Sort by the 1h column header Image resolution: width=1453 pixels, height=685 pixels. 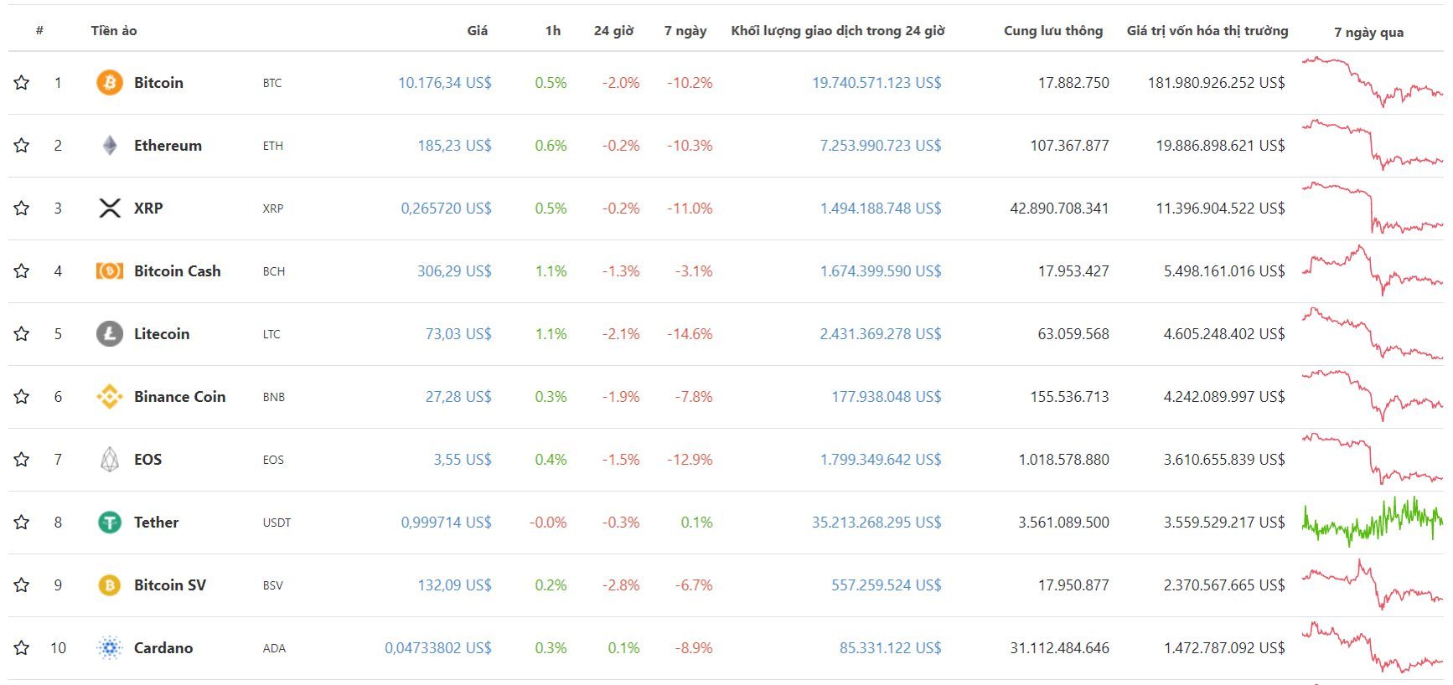tap(553, 30)
